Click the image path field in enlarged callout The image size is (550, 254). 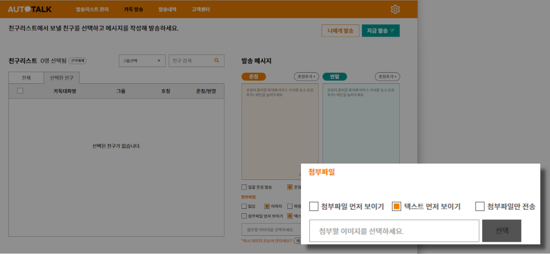[394, 231]
